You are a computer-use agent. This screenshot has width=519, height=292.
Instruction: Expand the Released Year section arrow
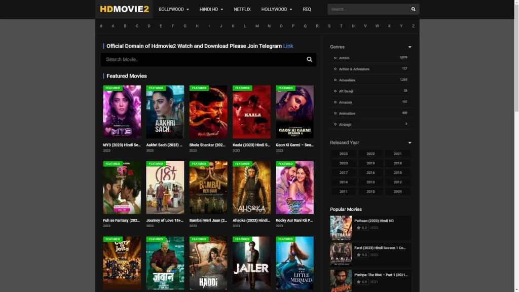click(x=410, y=142)
